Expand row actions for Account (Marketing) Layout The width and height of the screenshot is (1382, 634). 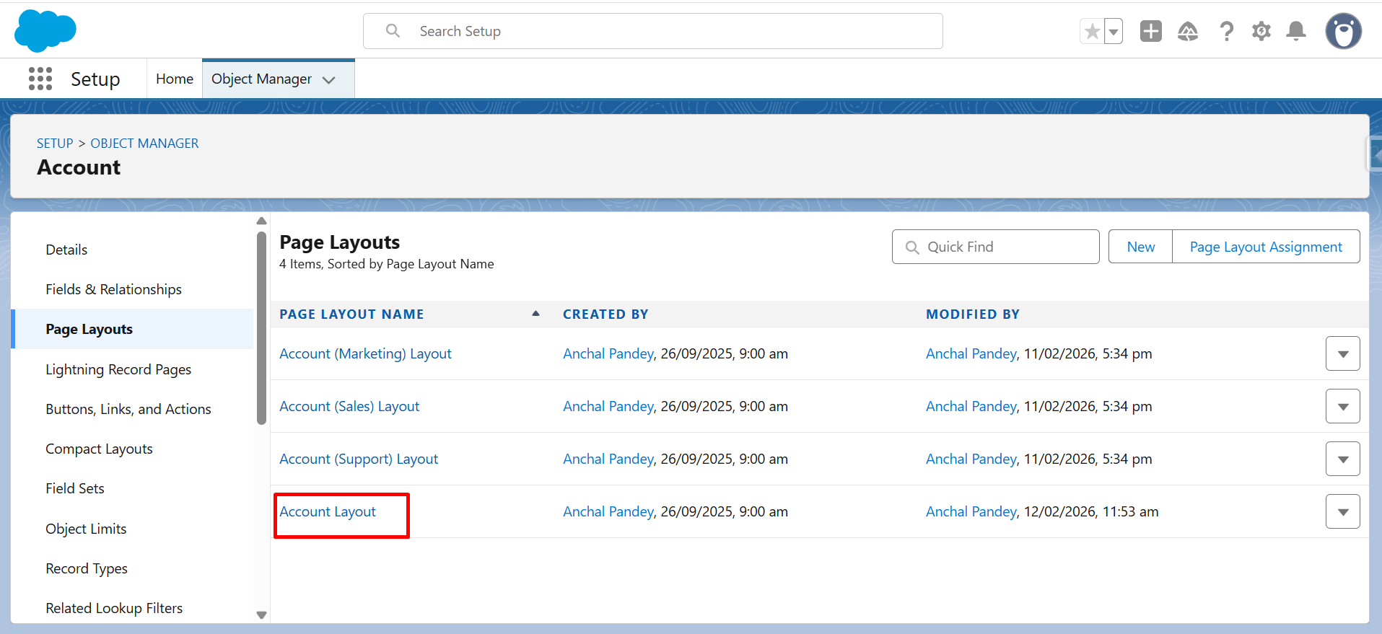[x=1342, y=354]
